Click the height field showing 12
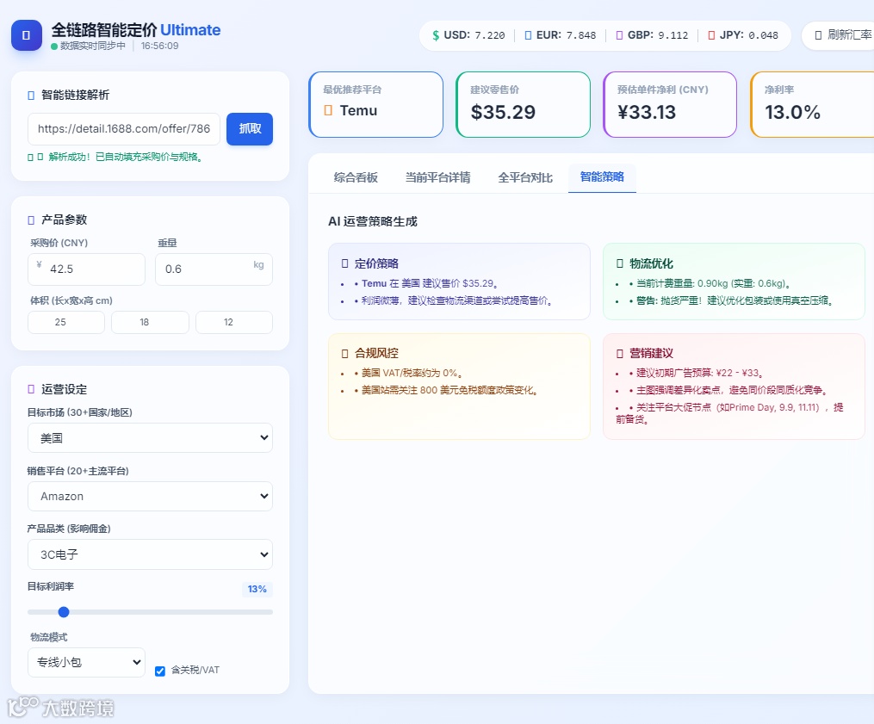The image size is (874, 724). pos(234,322)
